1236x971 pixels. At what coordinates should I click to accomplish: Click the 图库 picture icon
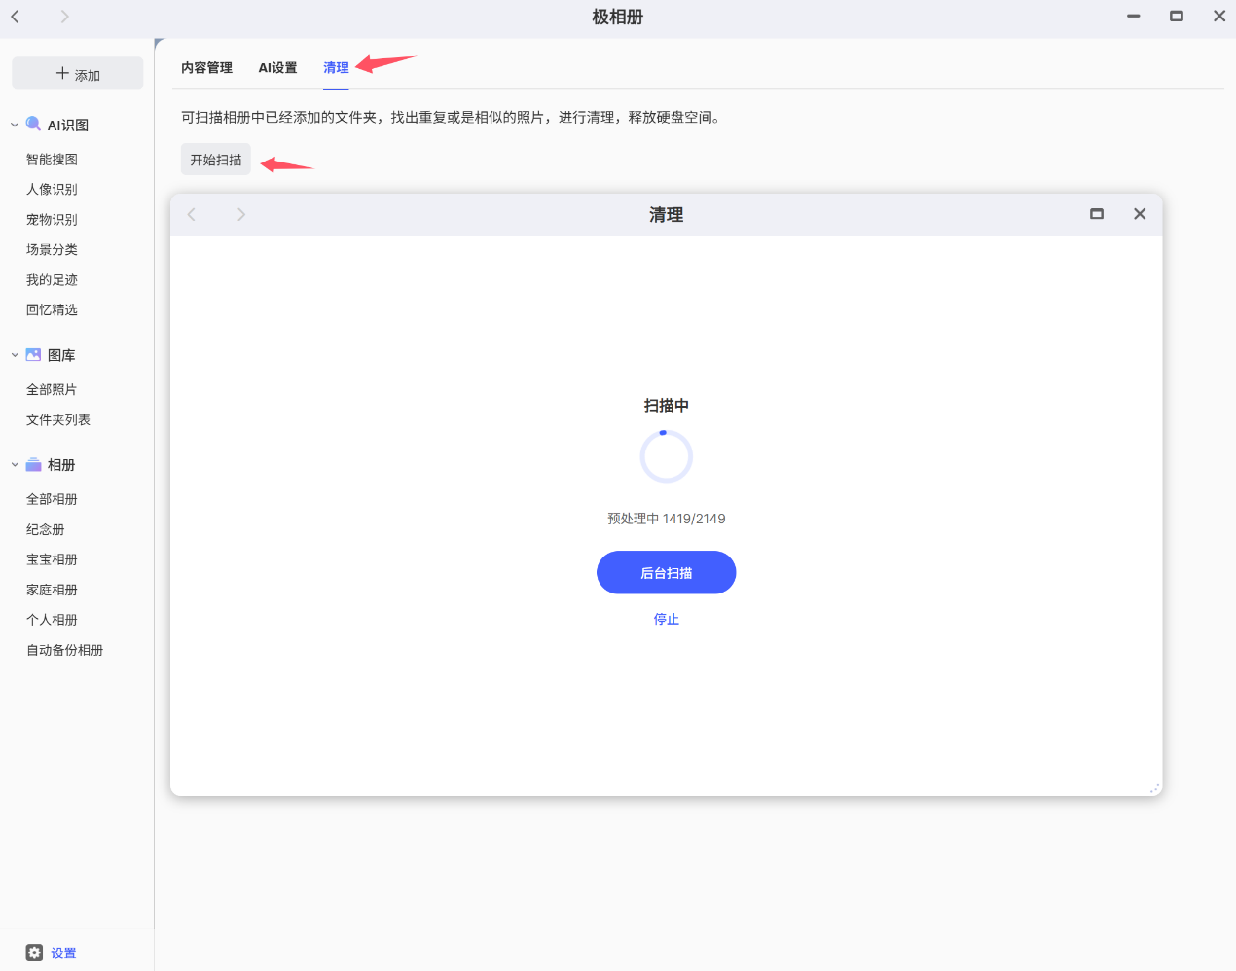click(33, 355)
